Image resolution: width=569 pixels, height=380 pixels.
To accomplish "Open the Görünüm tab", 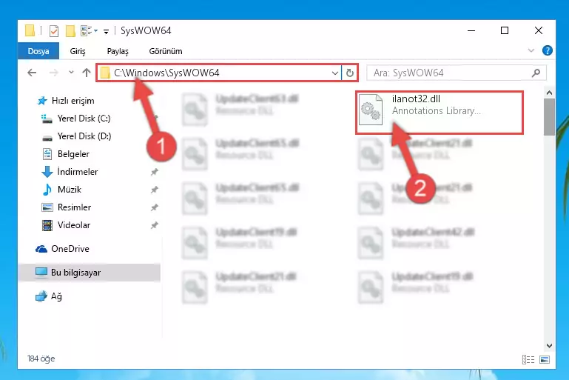I will click(166, 51).
